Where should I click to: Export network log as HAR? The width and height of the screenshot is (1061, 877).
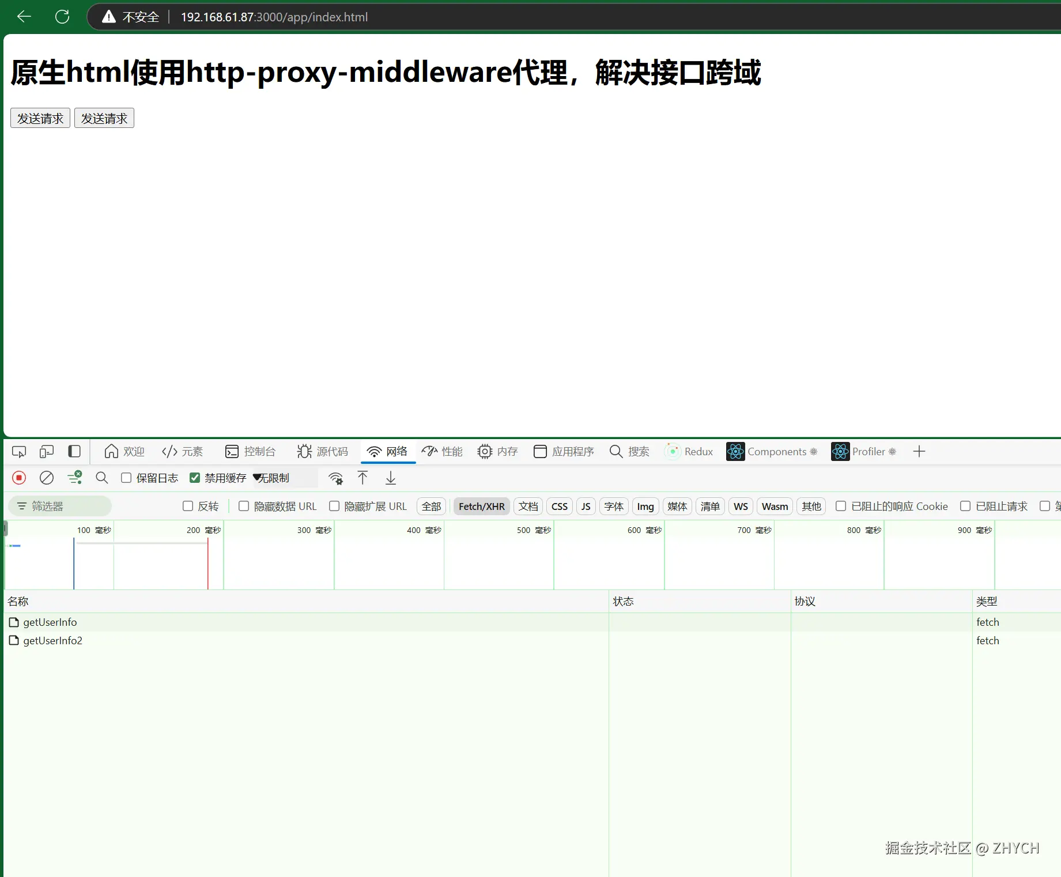[391, 478]
